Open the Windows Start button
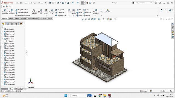 tap(66, 96)
